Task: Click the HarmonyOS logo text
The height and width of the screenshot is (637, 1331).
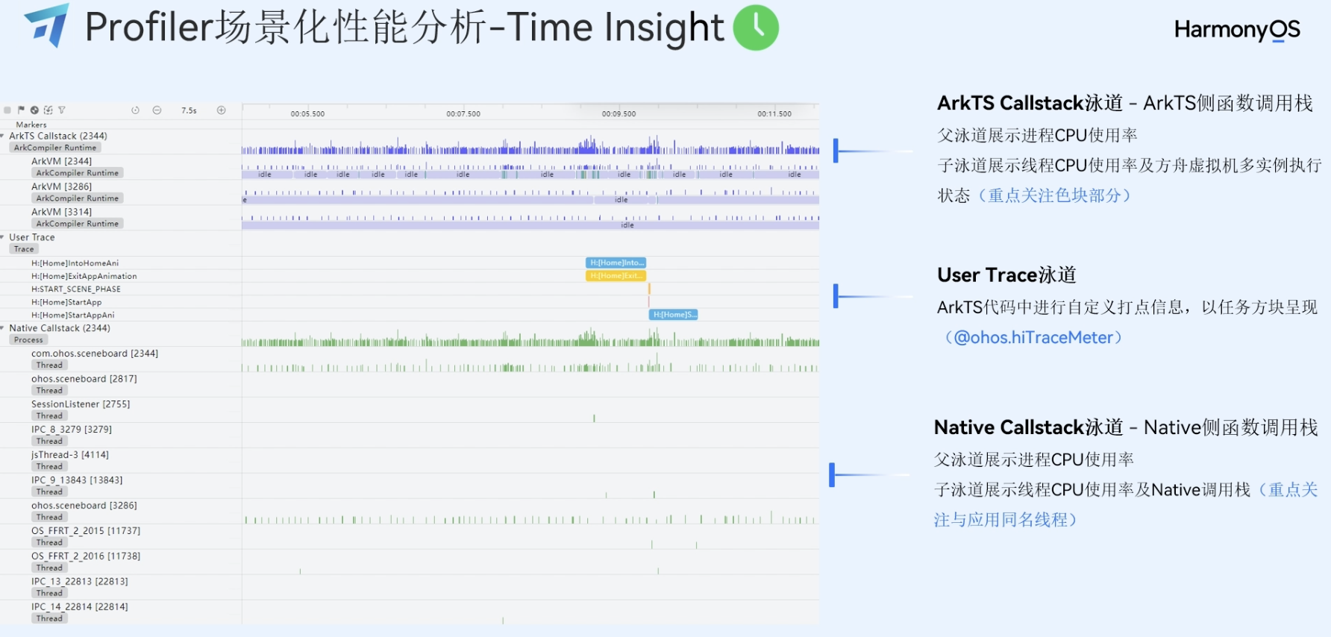Action: tap(1237, 30)
